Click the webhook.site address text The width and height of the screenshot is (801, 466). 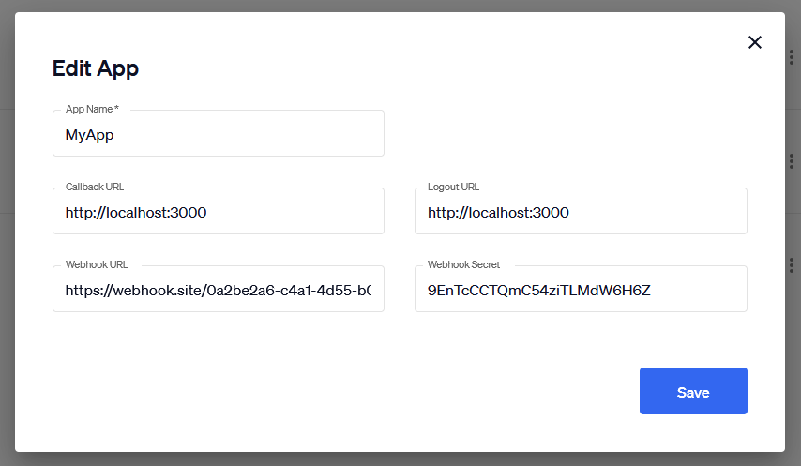pyautogui.click(x=218, y=291)
